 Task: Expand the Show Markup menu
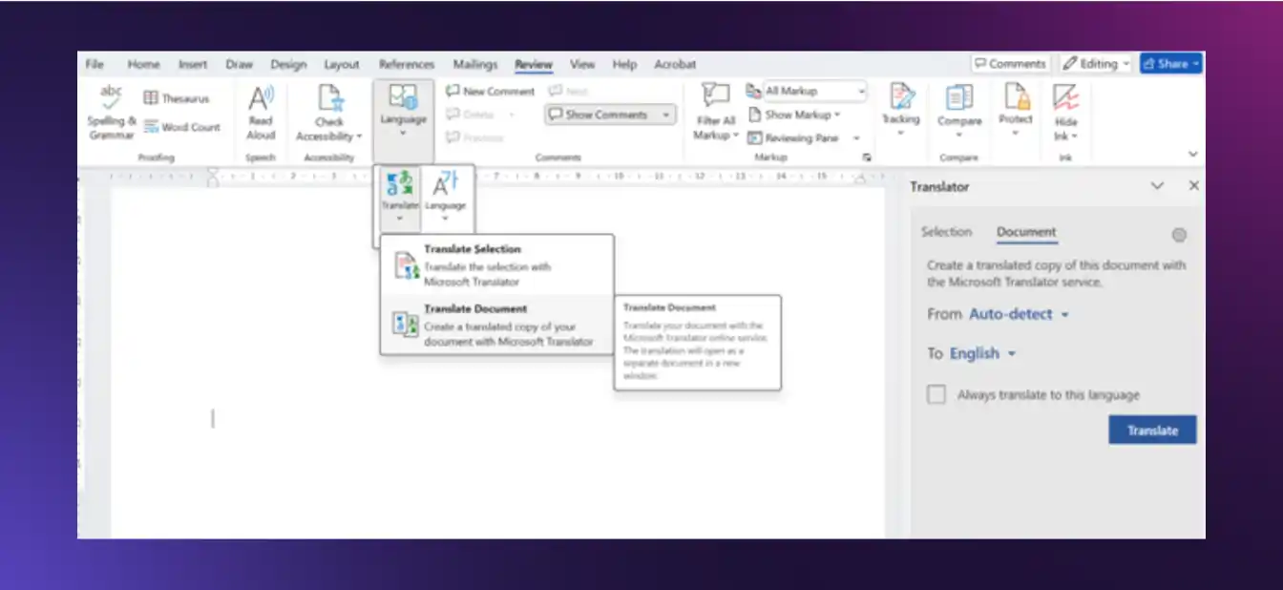pos(795,115)
